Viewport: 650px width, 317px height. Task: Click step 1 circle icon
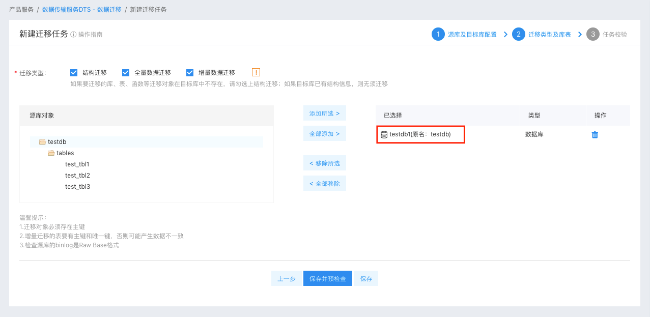[438, 34]
